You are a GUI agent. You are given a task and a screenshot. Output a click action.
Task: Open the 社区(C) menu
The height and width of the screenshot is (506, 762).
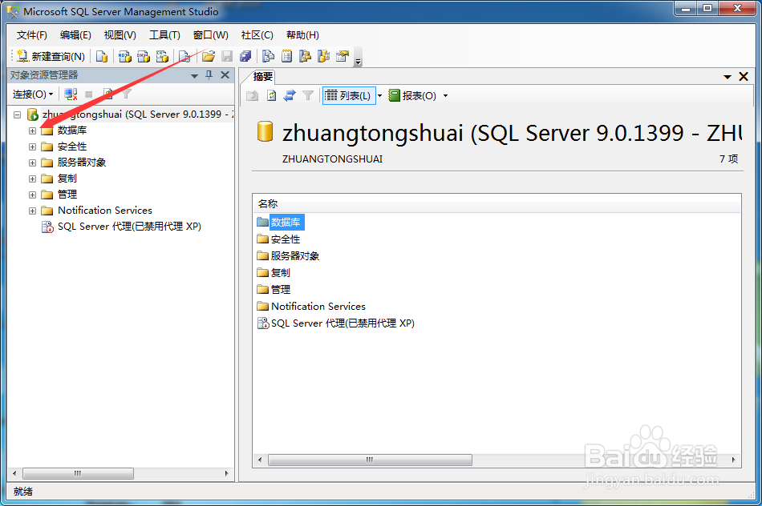(x=257, y=35)
